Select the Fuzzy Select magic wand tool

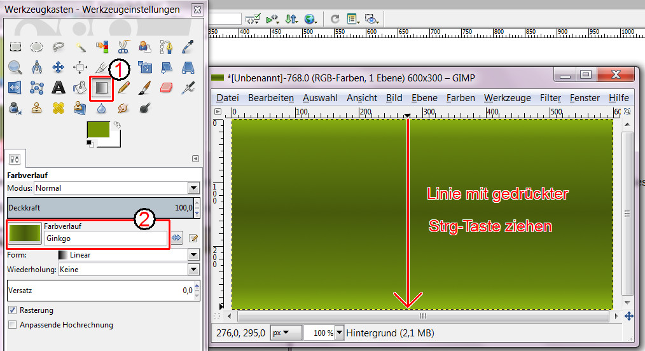pyautogui.click(x=81, y=47)
